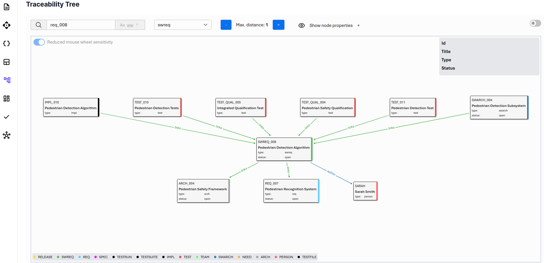Image resolution: width=544 pixels, height=263 pixels.
Task: Click the IMPL legend entry
Action: (169, 257)
